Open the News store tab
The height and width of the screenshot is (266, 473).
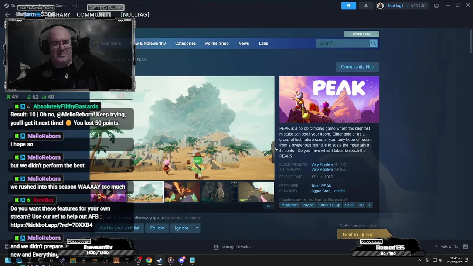[244, 43]
